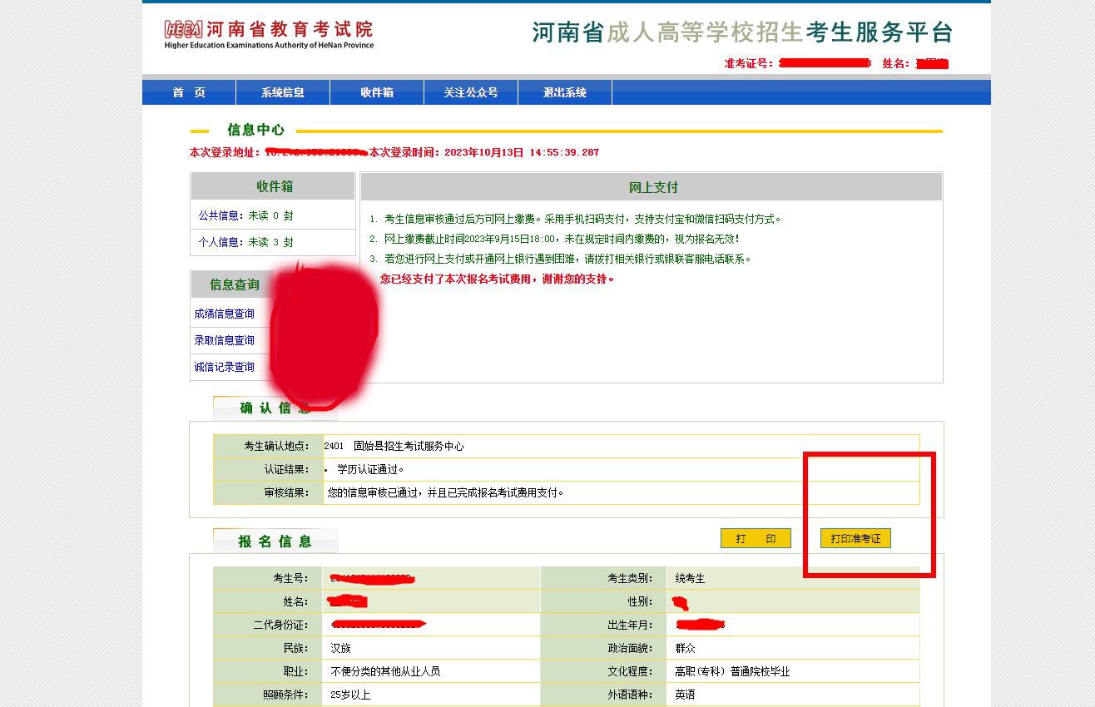
Task: Click the 网上支付 panel header
Action: (652, 187)
